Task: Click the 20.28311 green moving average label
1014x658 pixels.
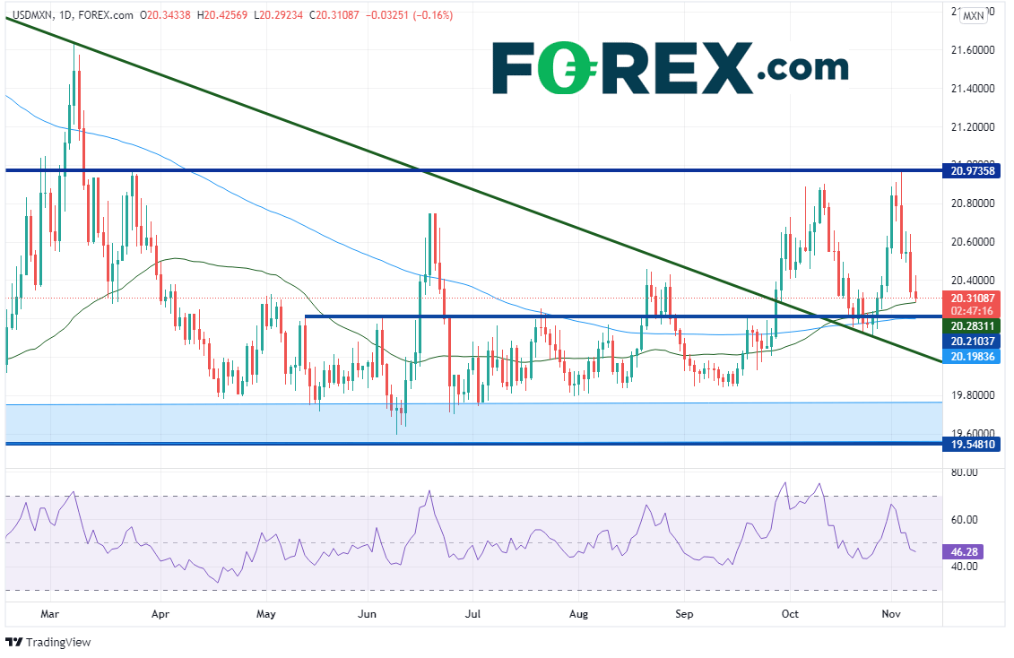Action: tap(972, 325)
